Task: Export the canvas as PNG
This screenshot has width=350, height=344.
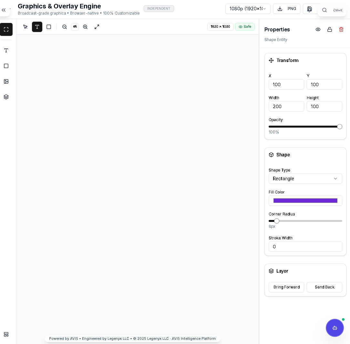Action: [286, 9]
